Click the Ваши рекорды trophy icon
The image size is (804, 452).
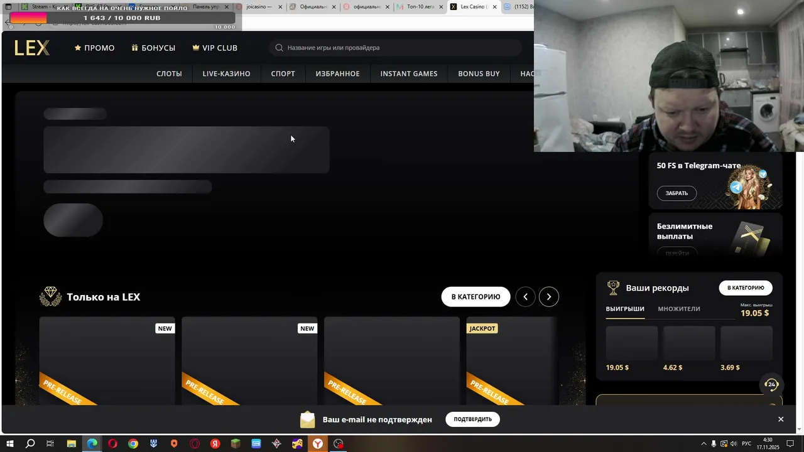[613, 288]
